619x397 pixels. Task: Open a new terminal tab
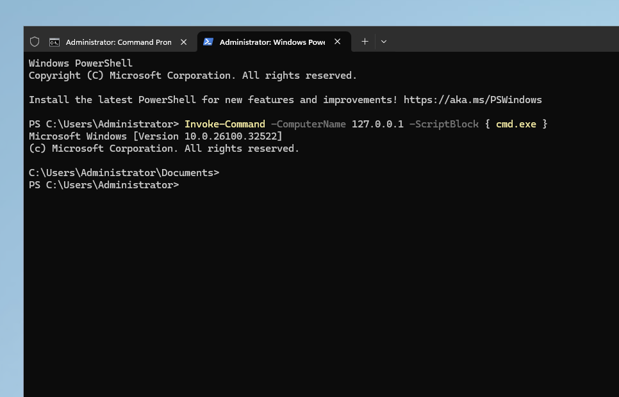click(x=365, y=42)
